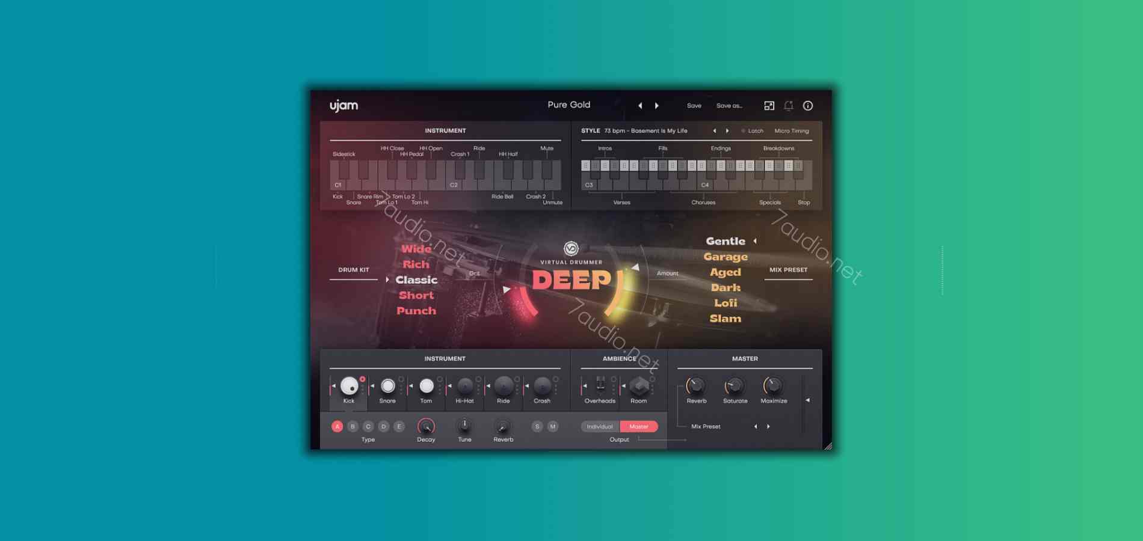Select type A for the instrument

pyautogui.click(x=337, y=427)
